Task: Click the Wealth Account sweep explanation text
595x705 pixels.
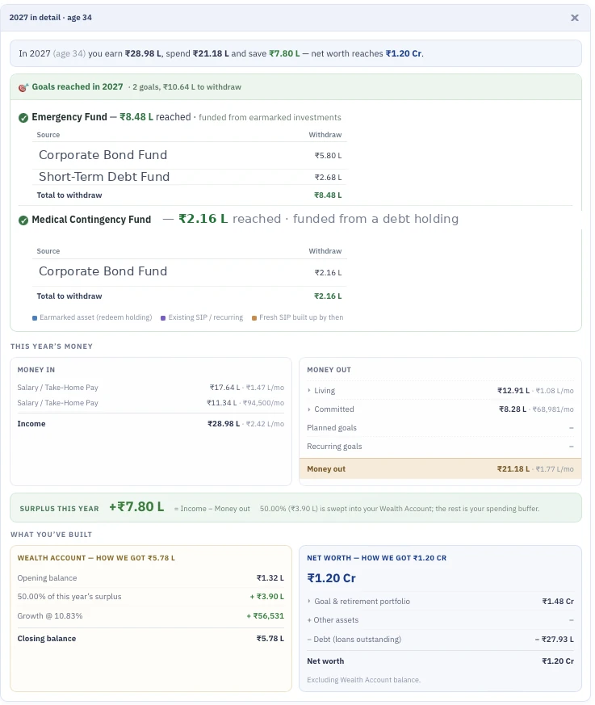Action: tap(400, 509)
